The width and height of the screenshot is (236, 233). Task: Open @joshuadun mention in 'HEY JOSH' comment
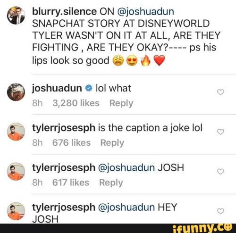(x=126, y=207)
